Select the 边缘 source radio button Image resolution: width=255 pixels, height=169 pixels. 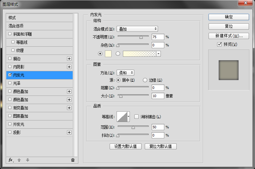tap(145, 80)
